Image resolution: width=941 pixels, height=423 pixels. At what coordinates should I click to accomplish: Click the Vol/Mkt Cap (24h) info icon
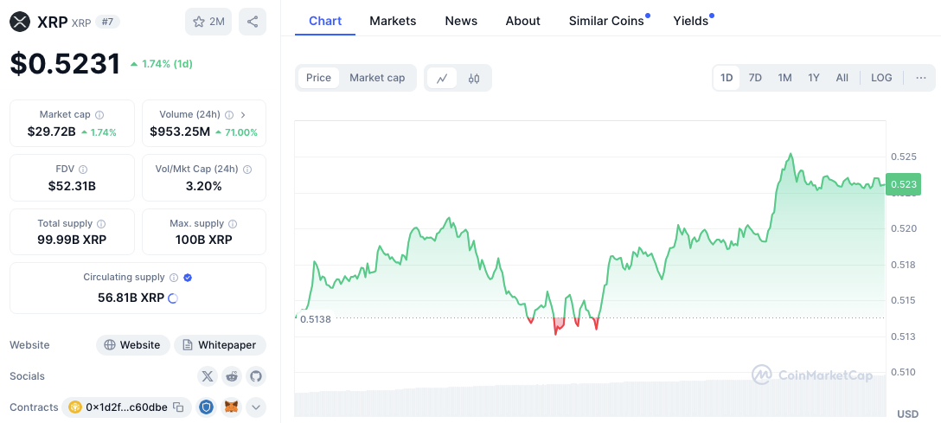247,170
